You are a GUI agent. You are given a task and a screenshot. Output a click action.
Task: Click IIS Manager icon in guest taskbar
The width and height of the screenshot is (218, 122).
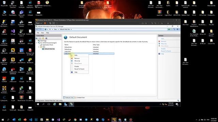pos(71,104)
